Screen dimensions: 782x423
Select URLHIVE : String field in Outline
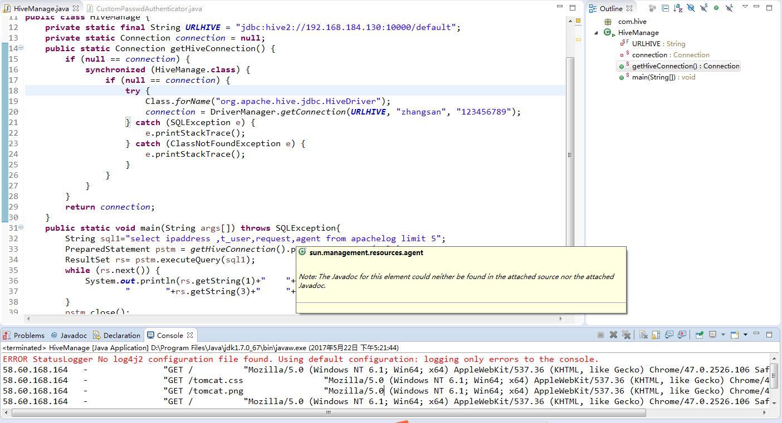(658, 44)
